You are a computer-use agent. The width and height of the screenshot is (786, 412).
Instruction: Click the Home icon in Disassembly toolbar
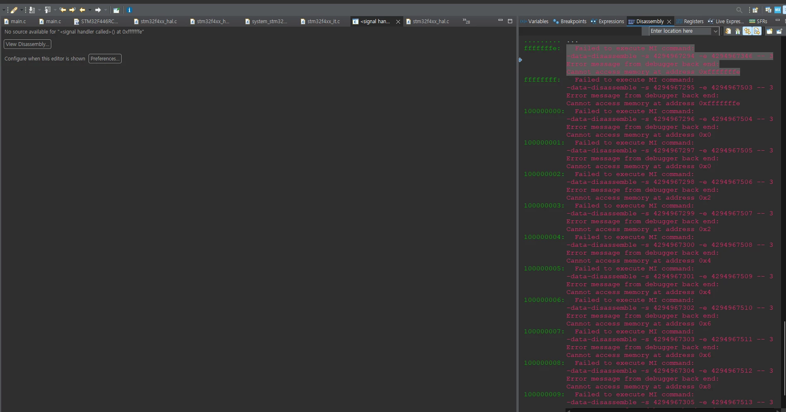[x=738, y=31]
